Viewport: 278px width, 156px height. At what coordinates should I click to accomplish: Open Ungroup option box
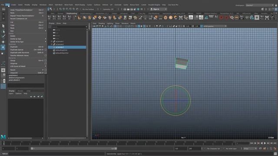[46, 63]
